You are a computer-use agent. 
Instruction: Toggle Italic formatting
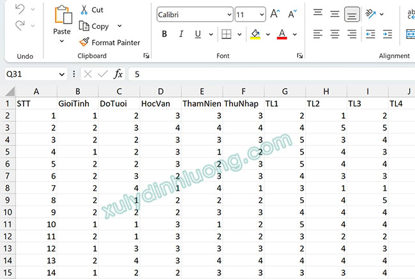[181, 34]
